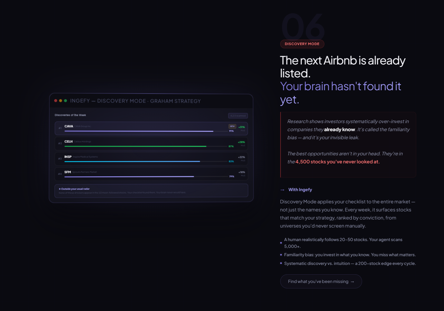Image resolution: width=444 pixels, height=311 pixels.
Task: Click the 'already know' bold phrase
Action: pos(340,130)
